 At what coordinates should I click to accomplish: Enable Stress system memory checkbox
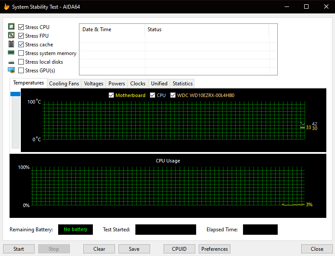click(x=21, y=53)
